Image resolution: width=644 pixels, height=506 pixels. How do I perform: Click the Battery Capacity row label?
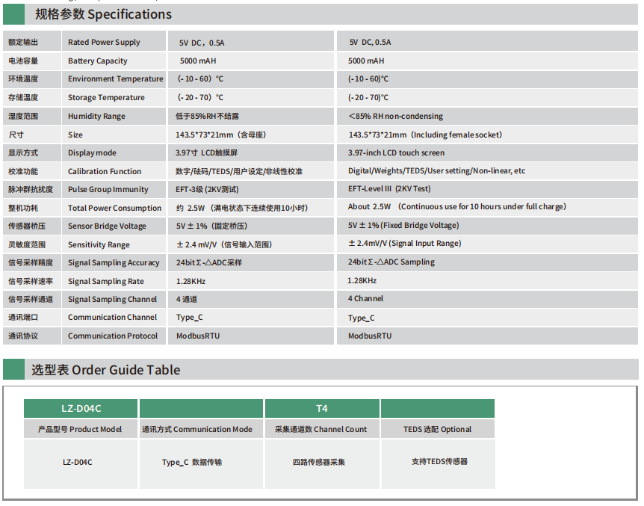tap(98, 61)
